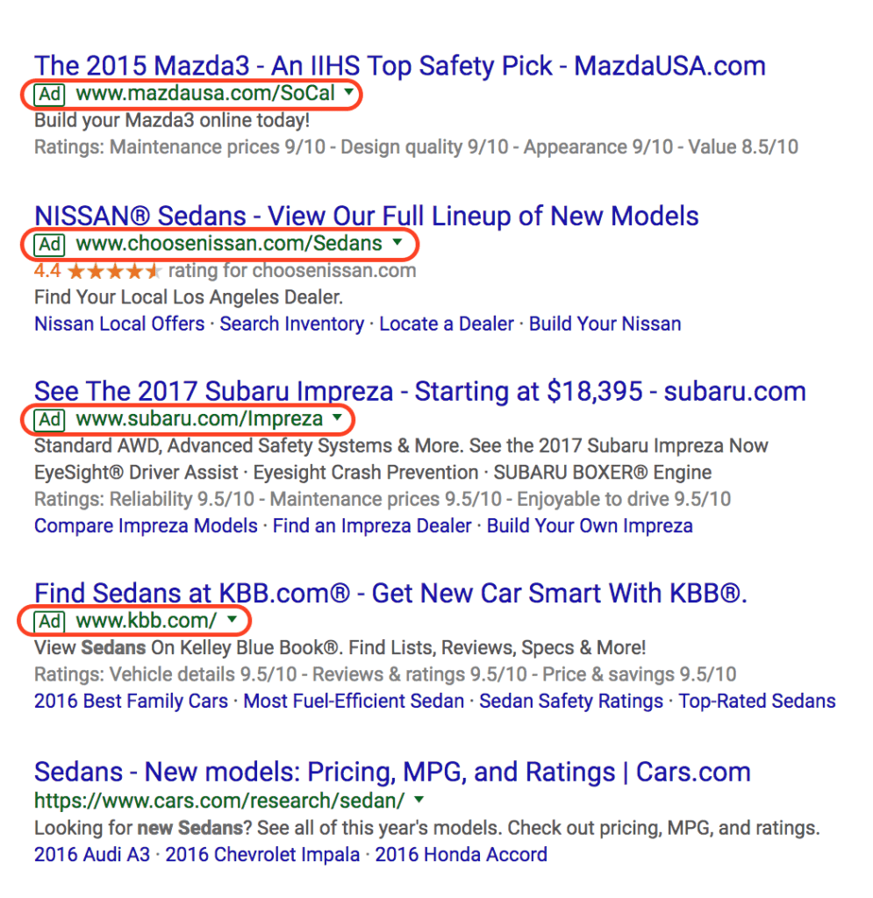
Task: Expand dropdown arrow beside subaru.com/Impreza
Action: (x=338, y=417)
